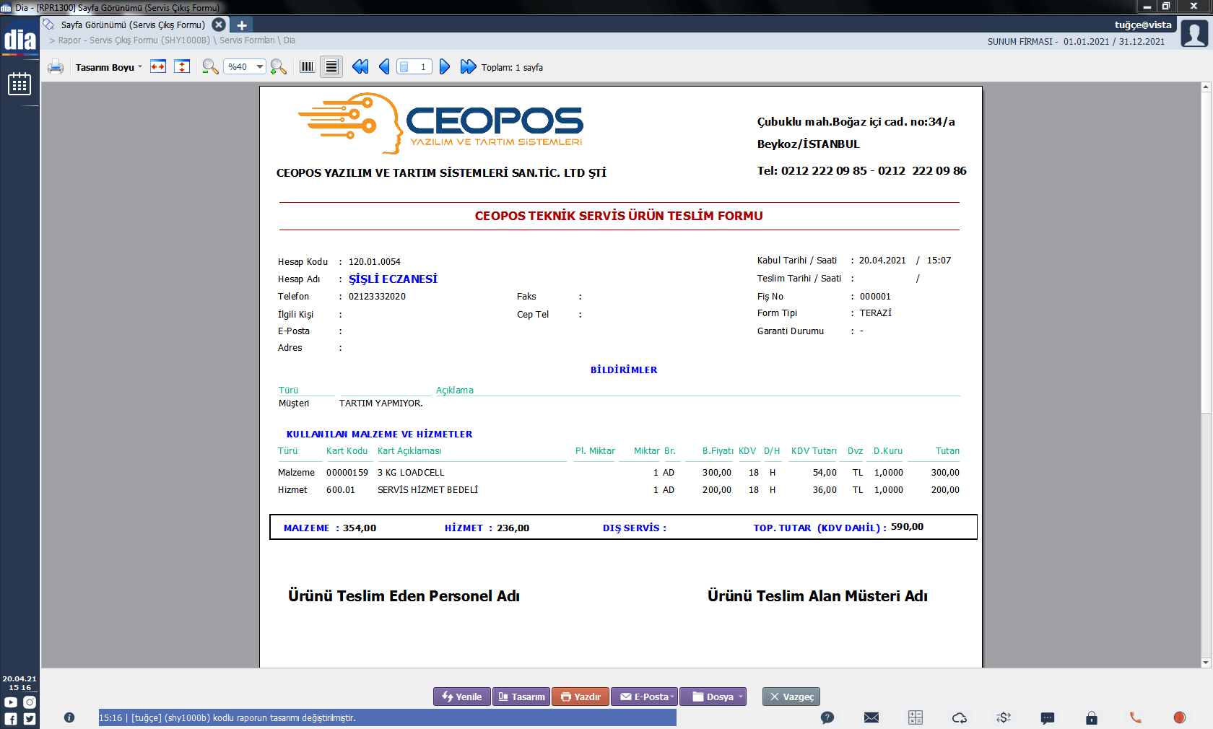Click the page number input field
This screenshot has height=729, width=1213.
(414, 67)
